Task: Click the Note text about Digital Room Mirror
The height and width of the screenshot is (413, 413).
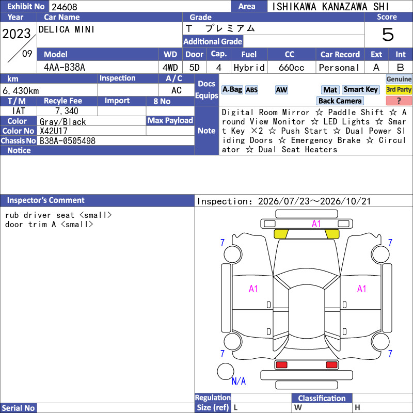Action: pyautogui.click(x=314, y=131)
